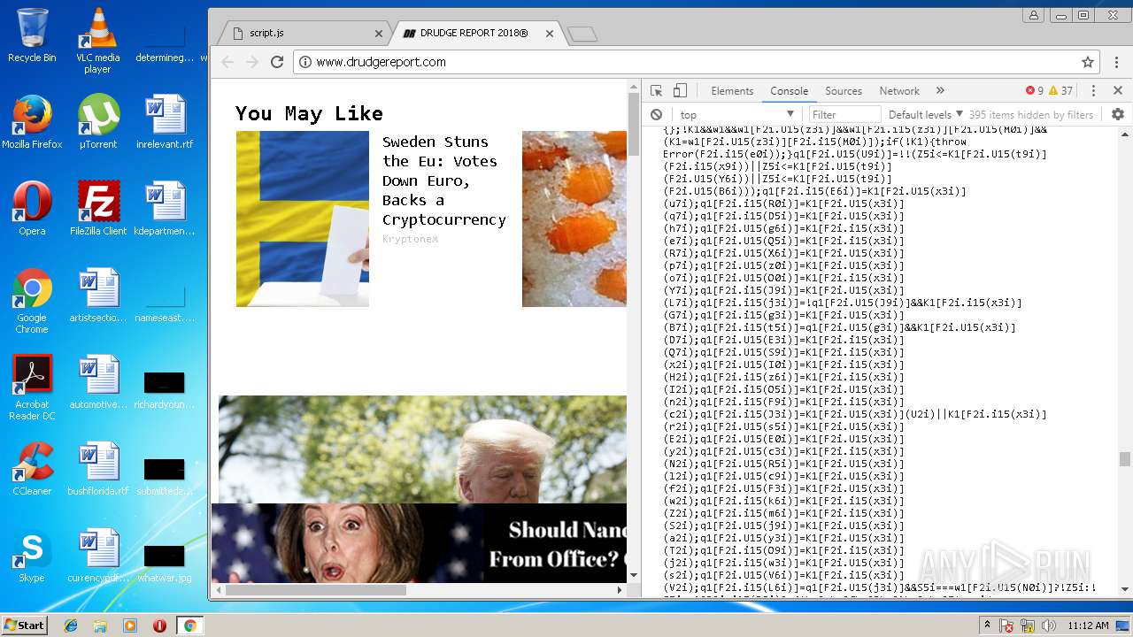Open Mozilla Firefox desktop shortcut

(32, 122)
